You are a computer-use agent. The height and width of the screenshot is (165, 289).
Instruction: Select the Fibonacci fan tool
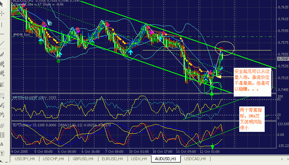(x=2, y=105)
